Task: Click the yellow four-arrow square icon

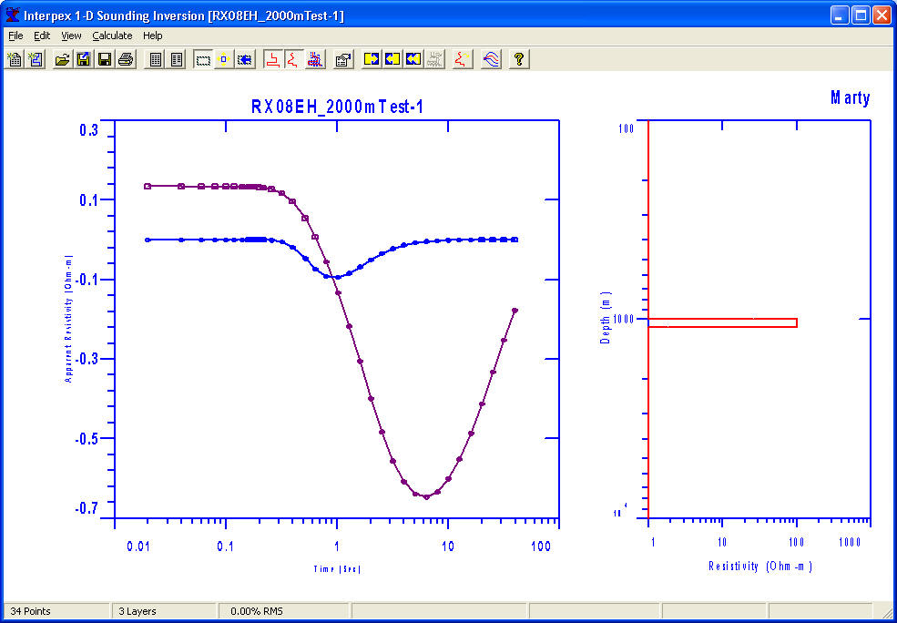Action: [224, 59]
